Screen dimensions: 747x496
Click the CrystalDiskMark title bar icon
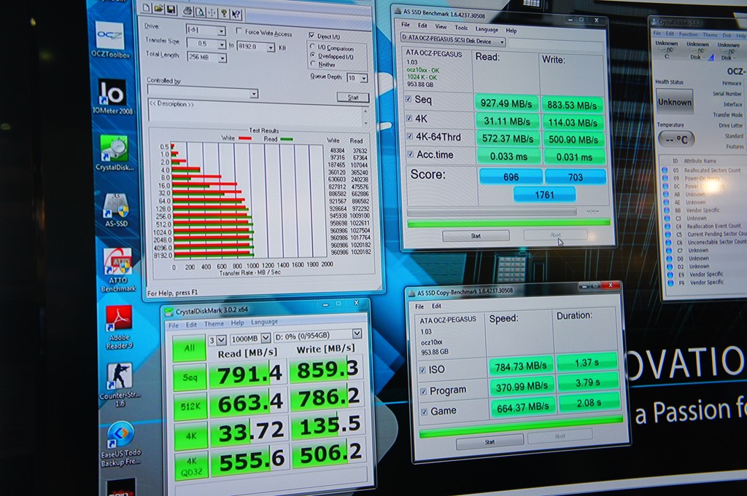(169, 312)
